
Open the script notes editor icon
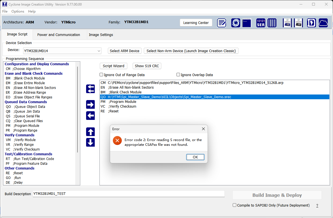222,23
